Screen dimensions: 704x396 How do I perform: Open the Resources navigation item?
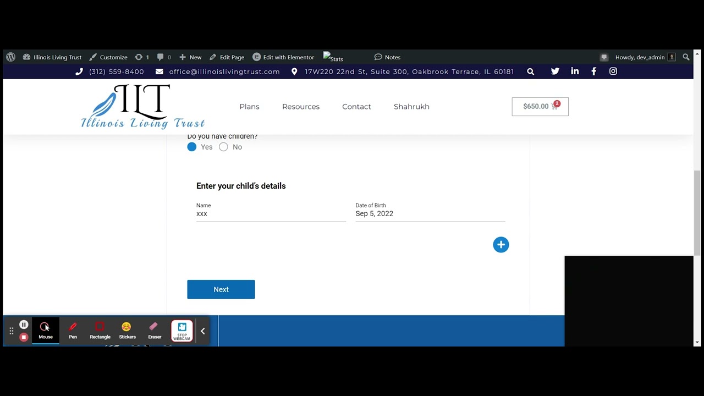[301, 107]
